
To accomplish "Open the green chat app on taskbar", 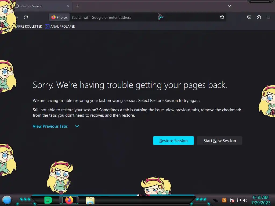I will [48, 200].
